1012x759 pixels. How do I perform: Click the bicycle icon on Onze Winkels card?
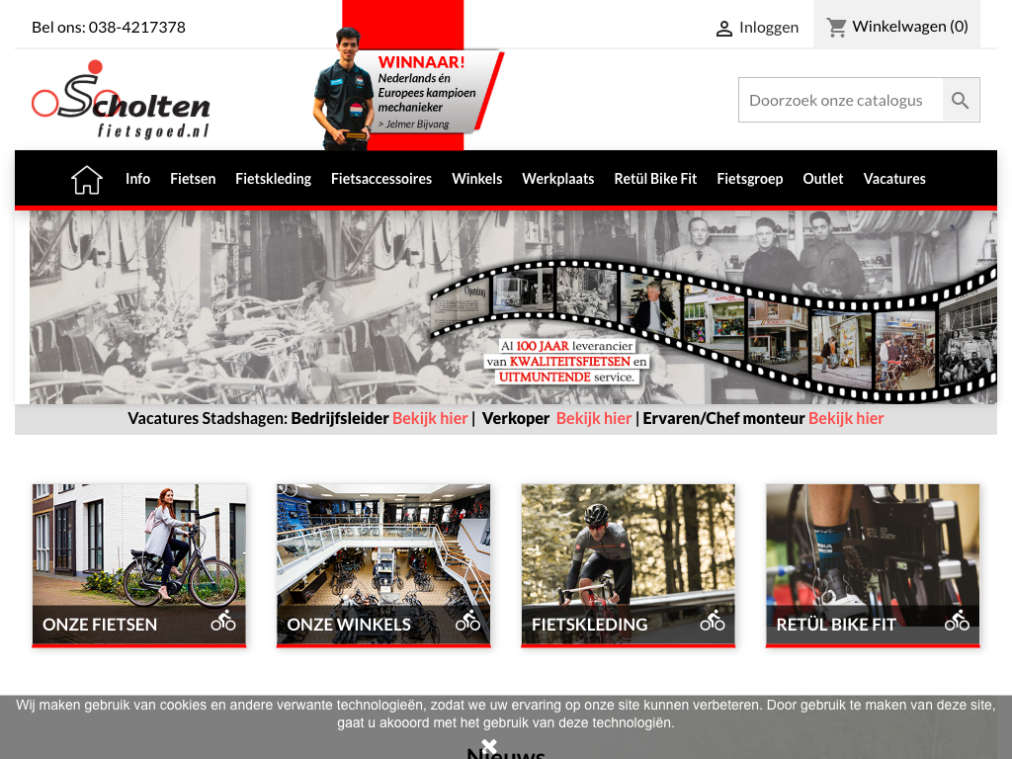(x=467, y=621)
